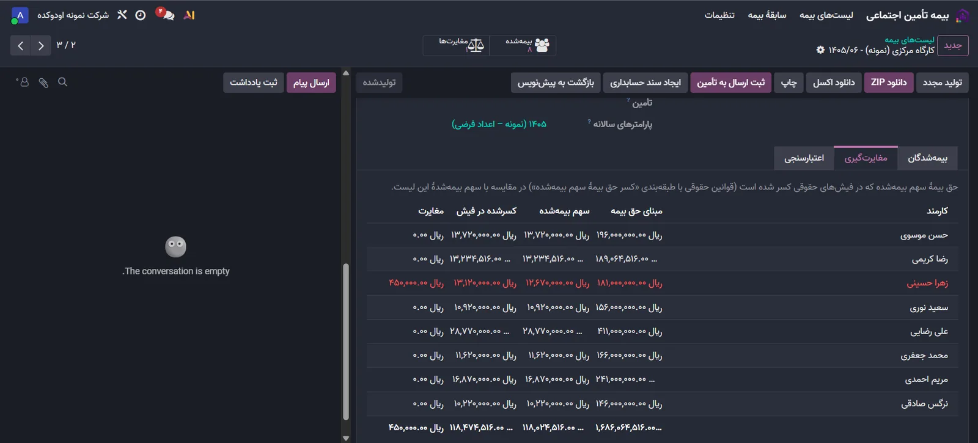
Task: Click ثبت ارسال به تأمین button
Action: tap(730, 82)
